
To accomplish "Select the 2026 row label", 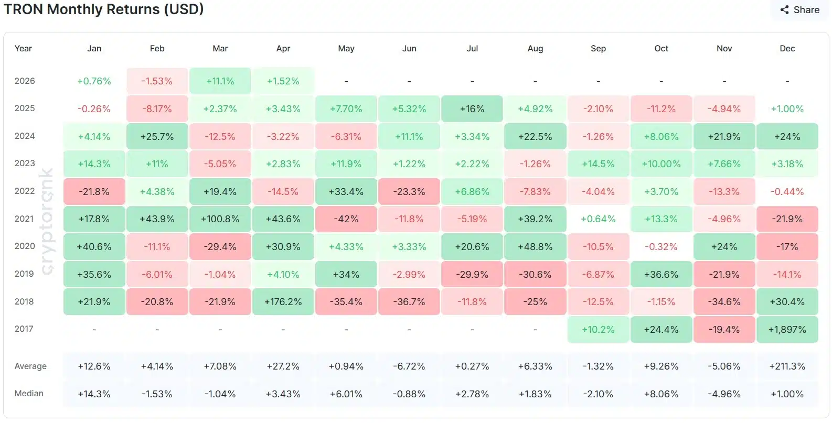I will pos(25,81).
